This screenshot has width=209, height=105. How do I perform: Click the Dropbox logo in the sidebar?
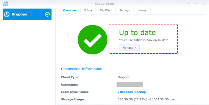pos(7,14)
